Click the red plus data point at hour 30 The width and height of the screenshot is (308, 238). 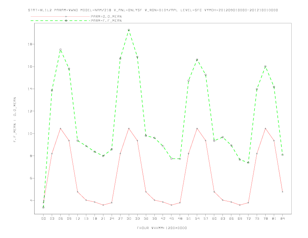pyautogui.click(x=129, y=128)
